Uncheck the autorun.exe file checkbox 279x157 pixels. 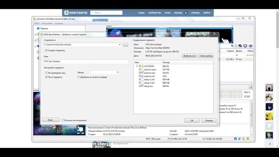click(x=140, y=73)
